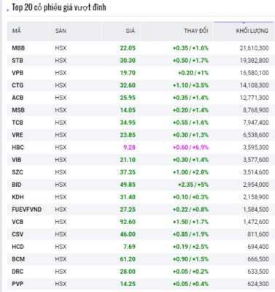The height and width of the screenshot is (292, 275).
Task: Open the 'Top 20 cổ phiếu giá vượt đỉnh' heading
Action: [x=59, y=7]
